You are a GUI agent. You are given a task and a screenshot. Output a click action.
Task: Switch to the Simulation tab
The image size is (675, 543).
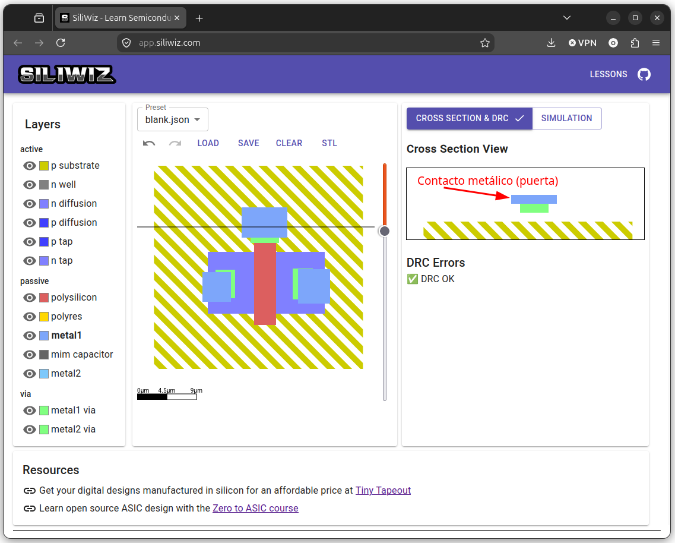pos(566,118)
